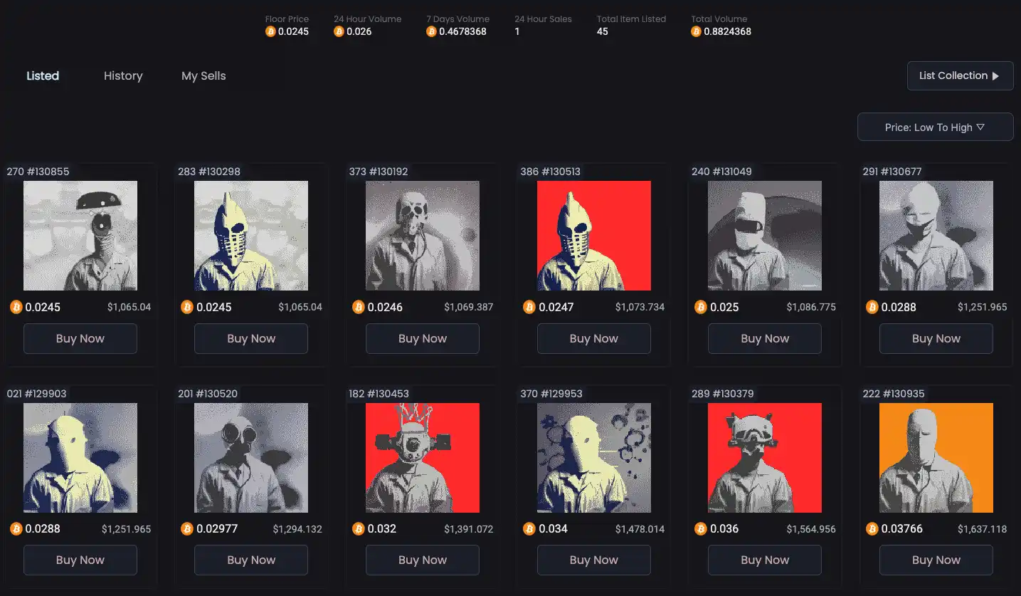
Task: Click the 289 #130379 item title
Action: click(722, 394)
